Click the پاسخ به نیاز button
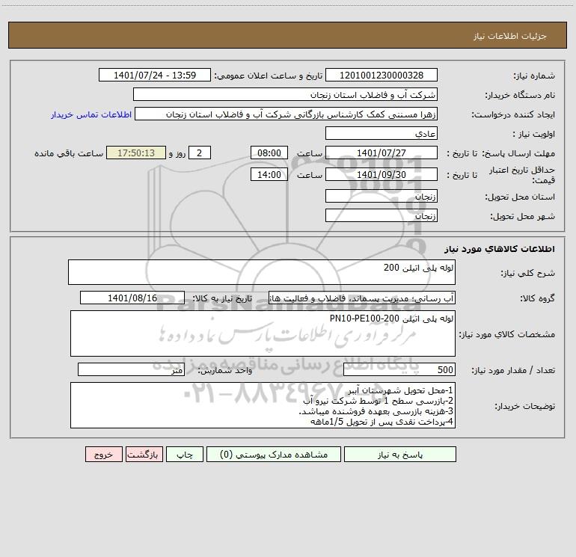This screenshot has height=557, width=576. click(x=400, y=454)
